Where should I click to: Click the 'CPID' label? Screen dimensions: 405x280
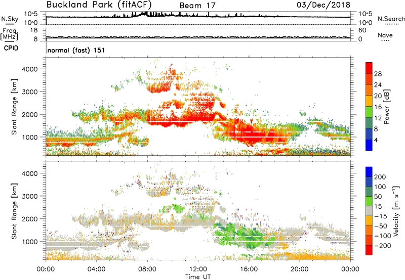point(11,48)
